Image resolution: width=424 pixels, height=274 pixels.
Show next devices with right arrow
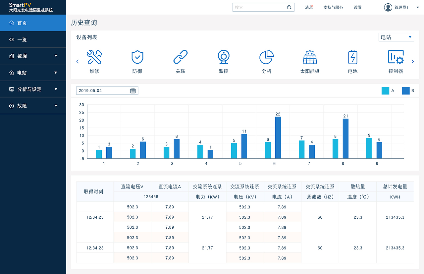coord(413,61)
